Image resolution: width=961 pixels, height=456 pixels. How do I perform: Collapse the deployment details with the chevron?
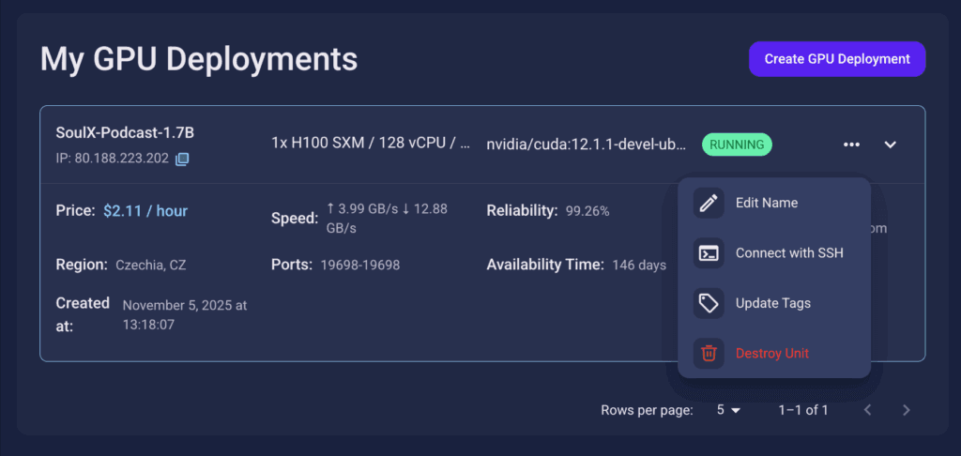(891, 144)
